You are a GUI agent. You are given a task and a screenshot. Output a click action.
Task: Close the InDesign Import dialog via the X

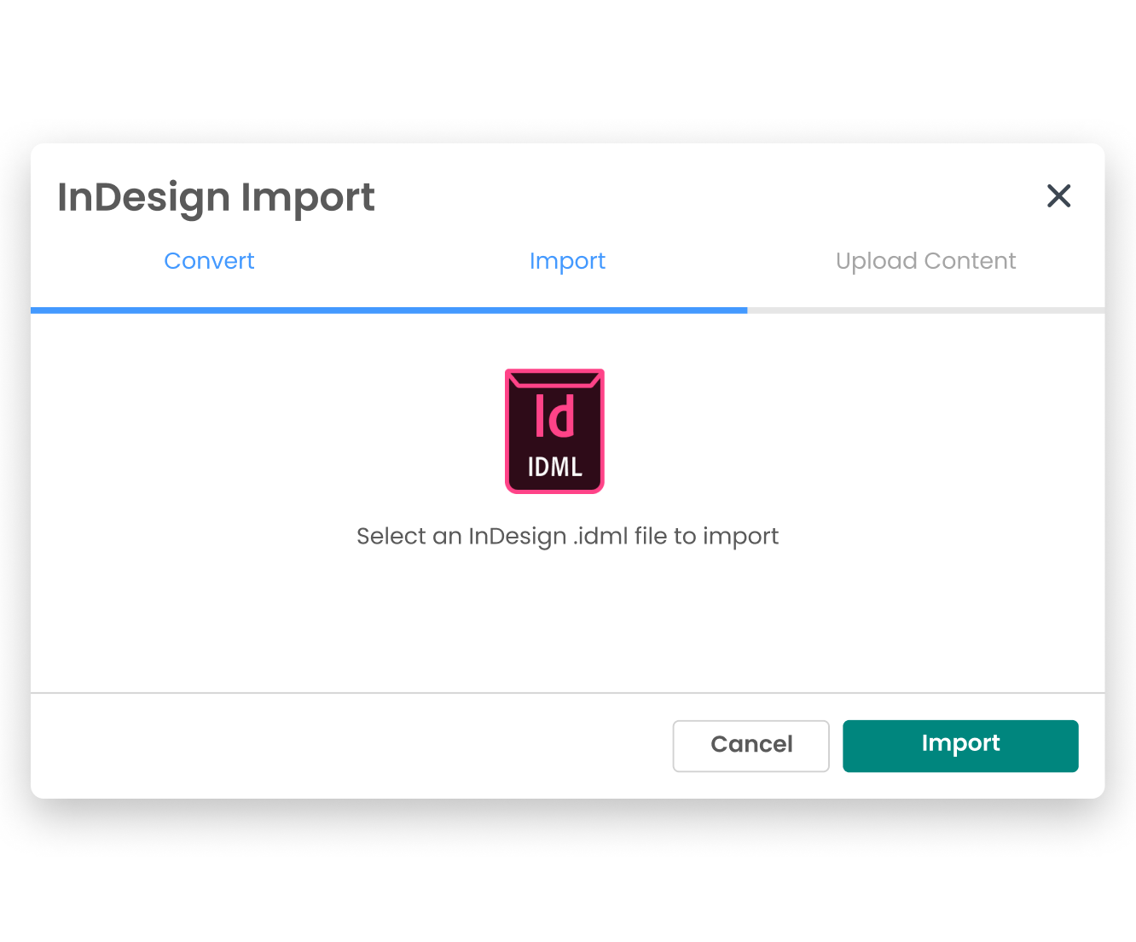click(x=1058, y=196)
